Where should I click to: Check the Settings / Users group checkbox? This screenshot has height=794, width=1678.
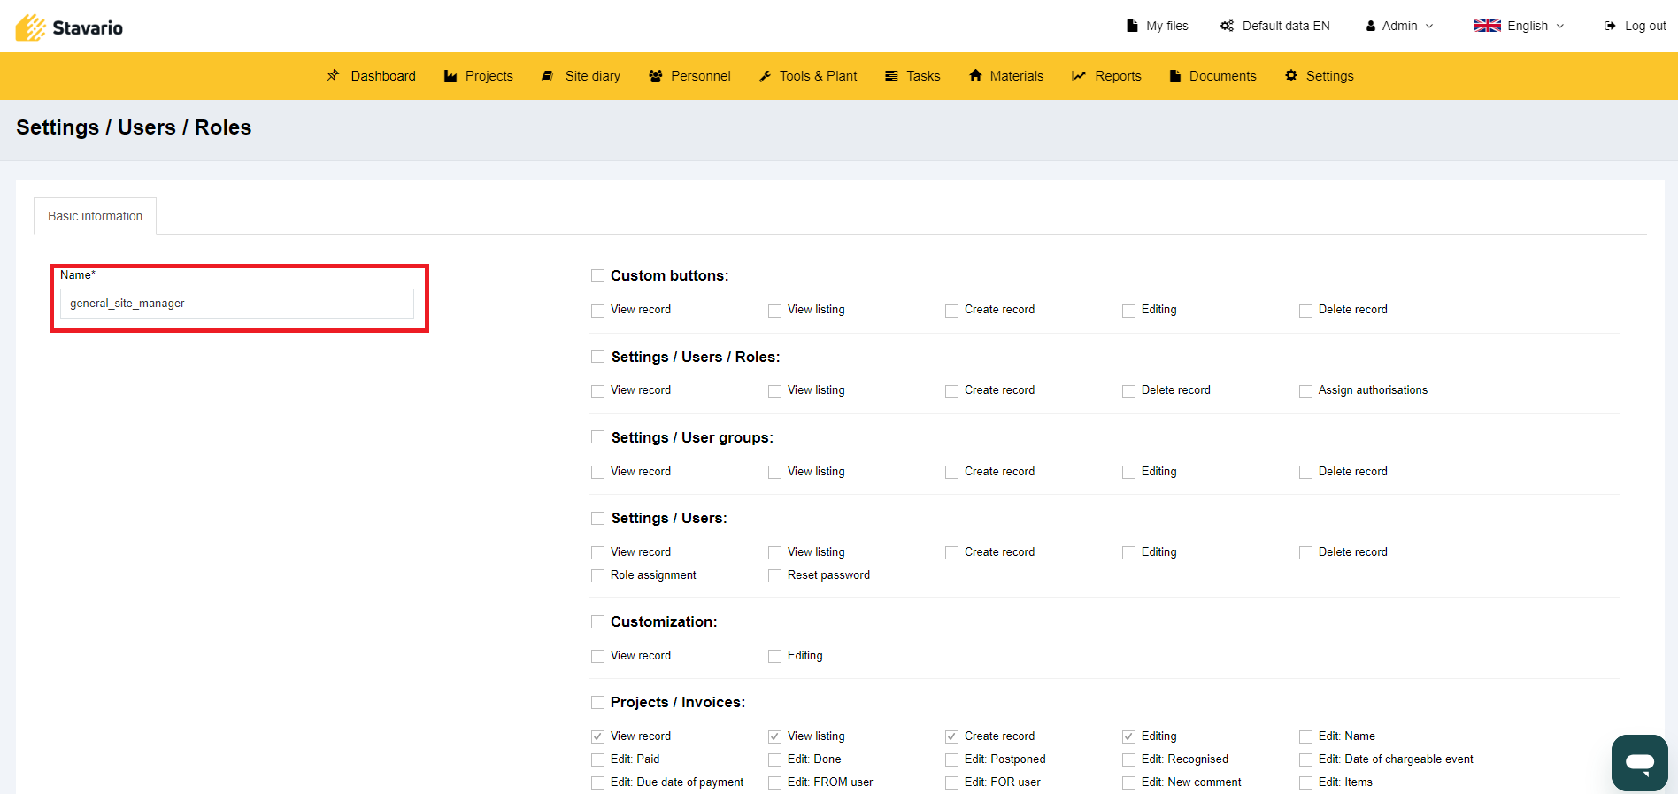coord(597,518)
